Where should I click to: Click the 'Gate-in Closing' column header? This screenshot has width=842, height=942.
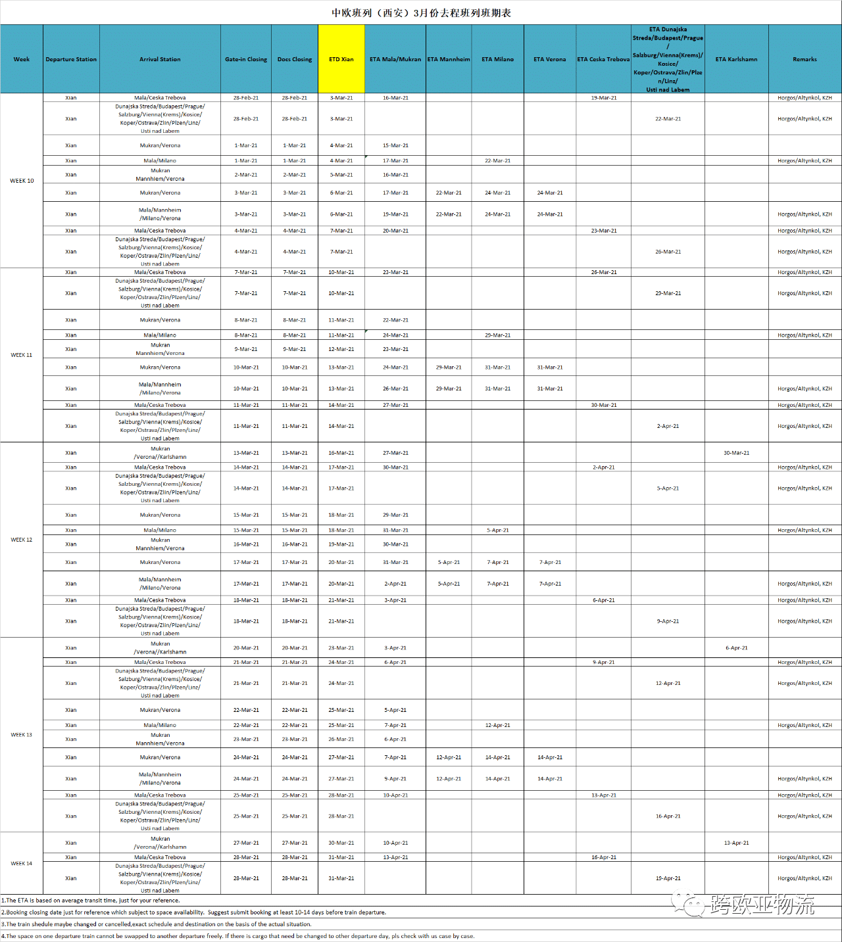point(246,59)
